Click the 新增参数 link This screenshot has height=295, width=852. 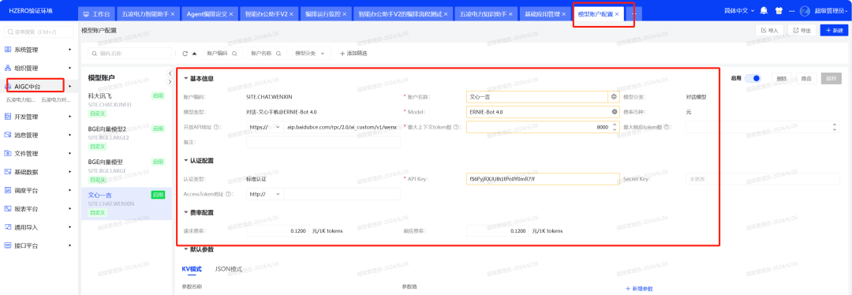point(639,289)
